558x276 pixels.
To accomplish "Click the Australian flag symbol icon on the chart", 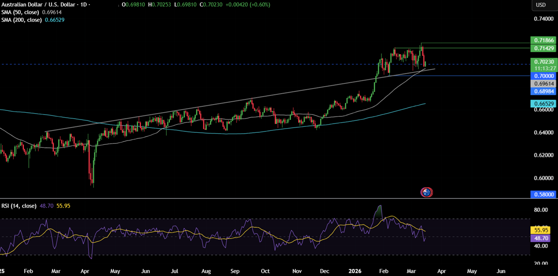I will click(x=426, y=192).
